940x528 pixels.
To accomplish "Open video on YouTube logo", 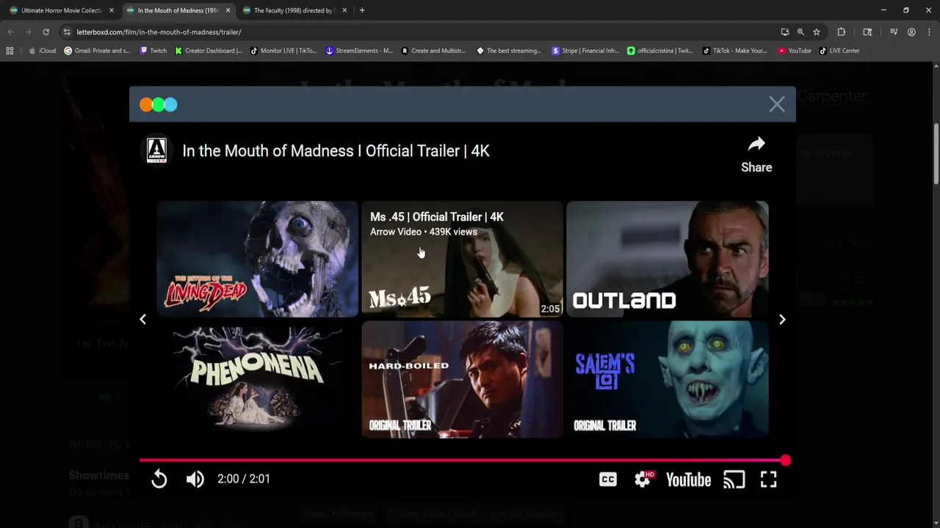I will [x=688, y=480].
